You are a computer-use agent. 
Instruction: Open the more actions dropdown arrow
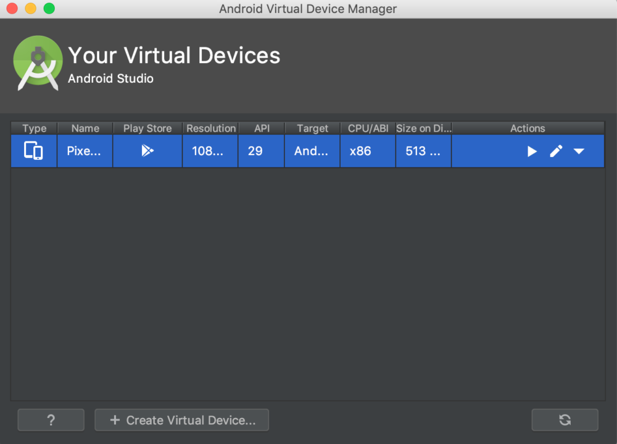(x=579, y=151)
